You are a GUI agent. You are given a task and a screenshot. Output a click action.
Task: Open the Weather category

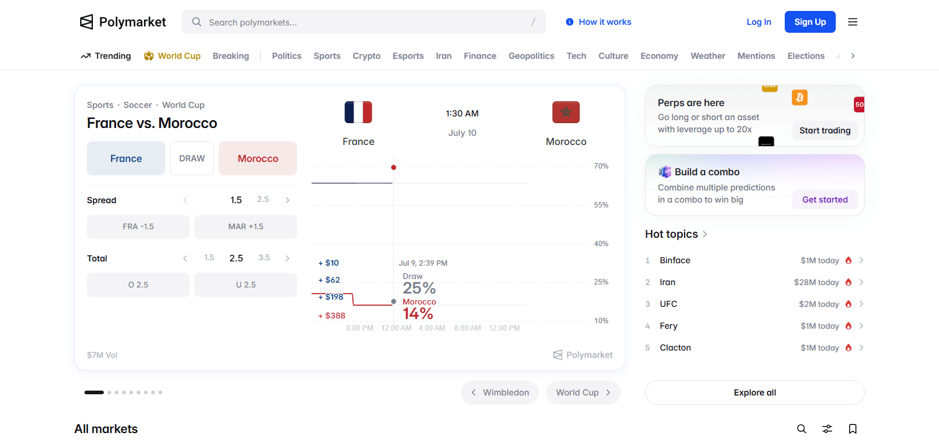point(708,56)
